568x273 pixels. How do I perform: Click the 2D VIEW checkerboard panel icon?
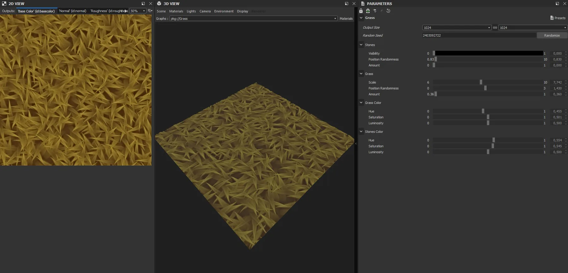(4, 3)
